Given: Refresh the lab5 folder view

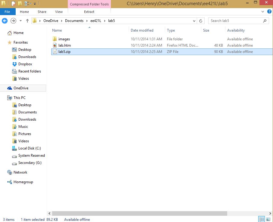Looking at the screenshot, I should click(201, 21).
